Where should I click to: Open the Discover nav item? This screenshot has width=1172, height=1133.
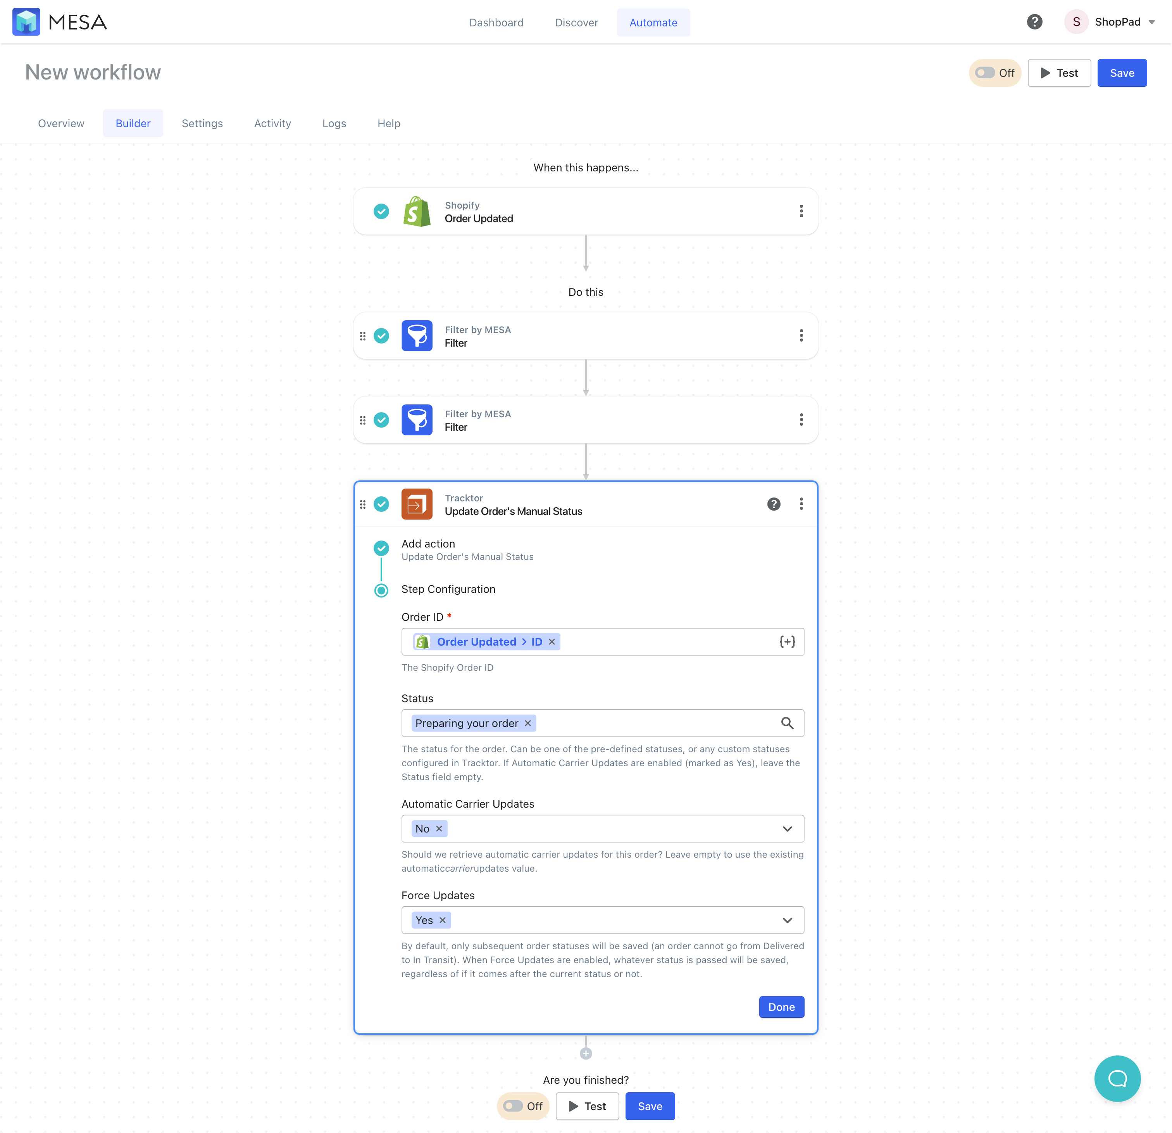tap(576, 23)
